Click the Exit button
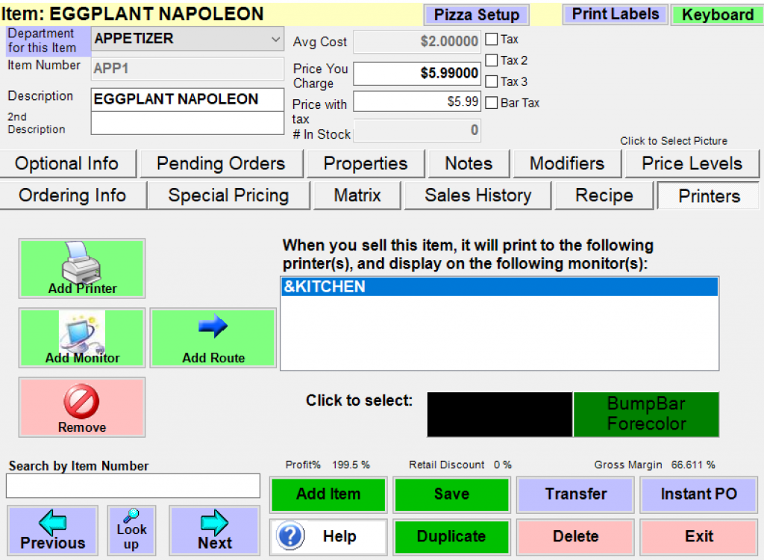This screenshot has height=560, width=764. (x=698, y=537)
